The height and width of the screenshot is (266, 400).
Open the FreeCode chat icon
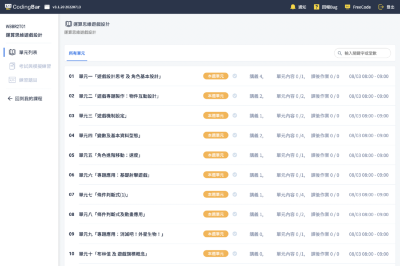(348, 7)
